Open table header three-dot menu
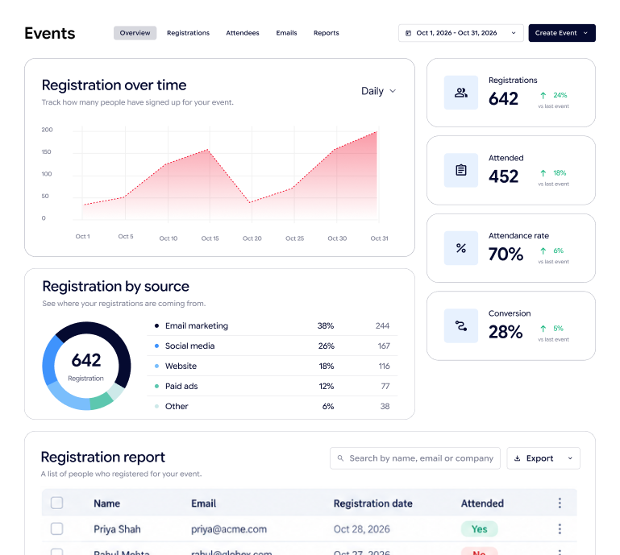 560,503
